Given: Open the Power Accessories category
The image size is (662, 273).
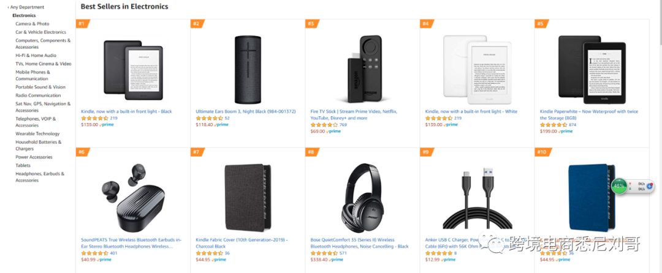Looking at the screenshot, I should [34, 157].
